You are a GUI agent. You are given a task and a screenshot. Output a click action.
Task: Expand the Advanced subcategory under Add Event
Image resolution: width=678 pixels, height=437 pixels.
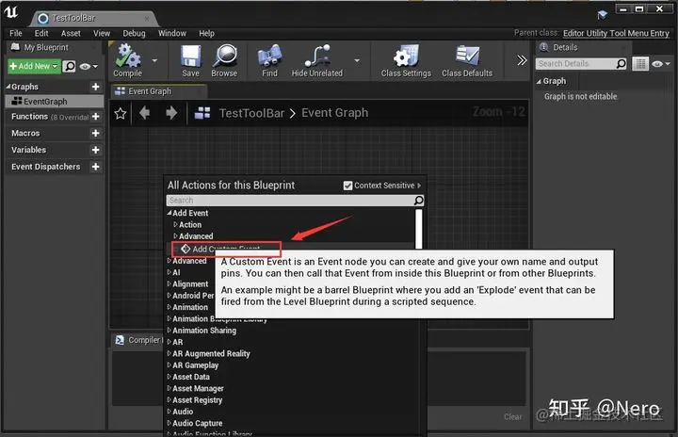coord(175,236)
